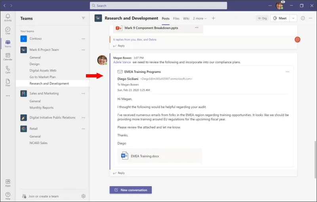Open the Calls icon
Image resolution: width=317 pixels, height=202 pixels.
[8, 69]
